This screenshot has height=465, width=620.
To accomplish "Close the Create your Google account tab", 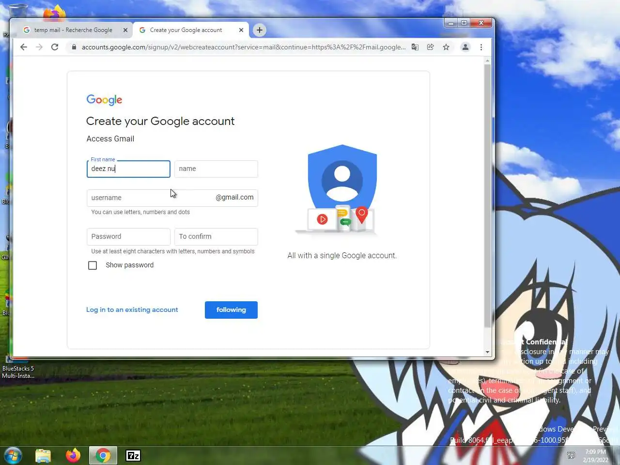I will pyautogui.click(x=241, y=30).
